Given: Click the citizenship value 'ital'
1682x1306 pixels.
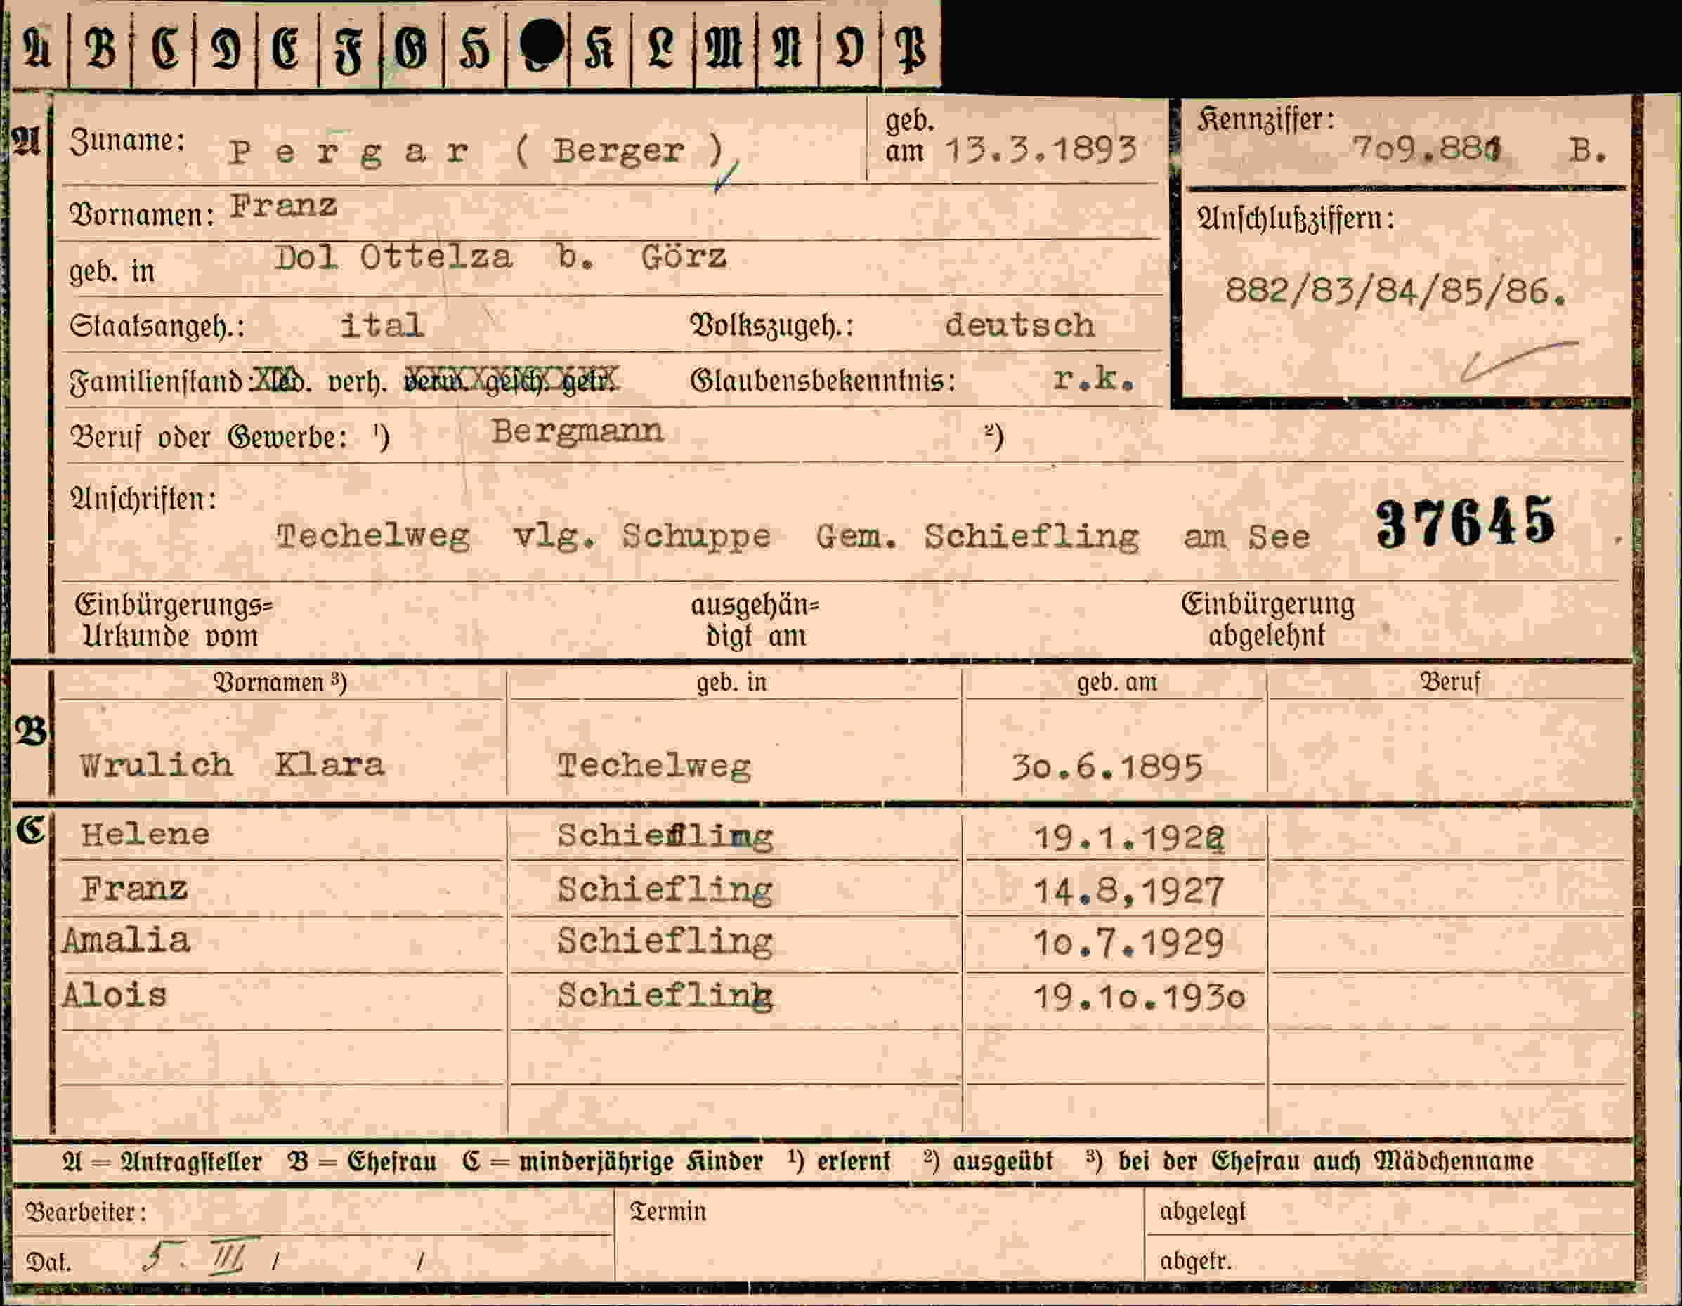Looking at the screenshot, I should pyautogui.click(x=382, y=326).
